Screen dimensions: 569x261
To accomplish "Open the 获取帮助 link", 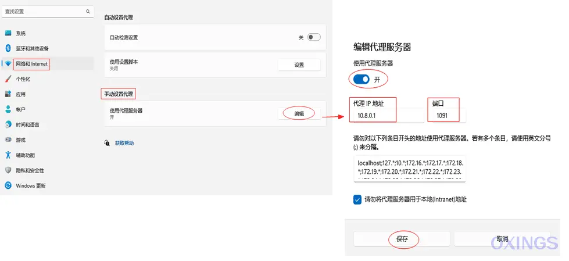I will point(124,143).
